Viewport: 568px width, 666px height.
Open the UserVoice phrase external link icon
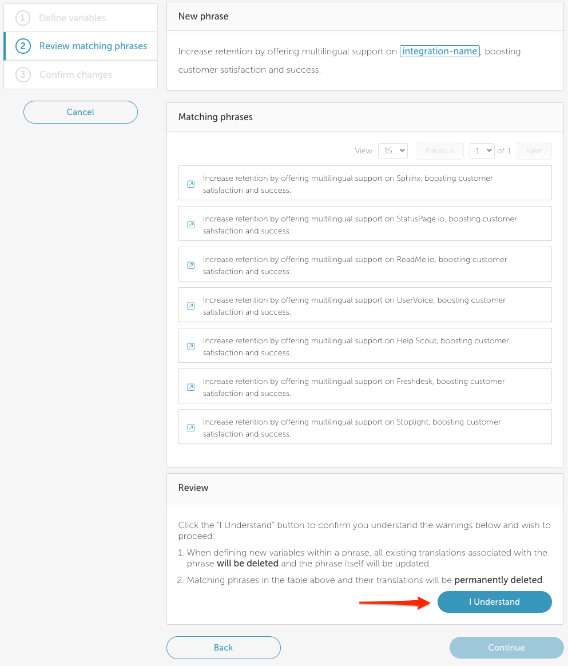pyautogui.click(x=191, y=306)
